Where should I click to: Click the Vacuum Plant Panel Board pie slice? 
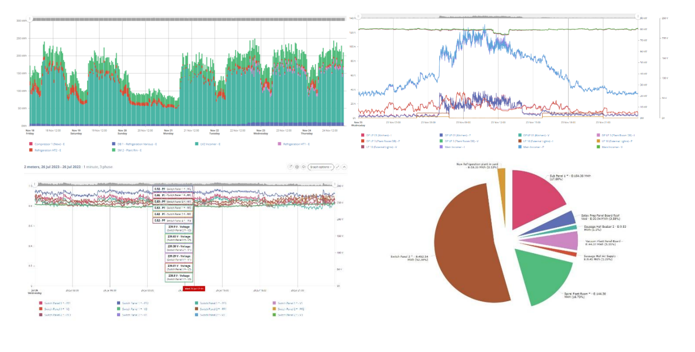(x=556, y=241)
